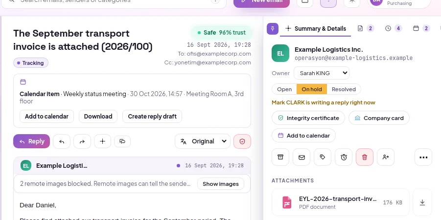
Task: Click the 16 Sept 2026, 19:28 message timestamp
Action: coord(214,166)
